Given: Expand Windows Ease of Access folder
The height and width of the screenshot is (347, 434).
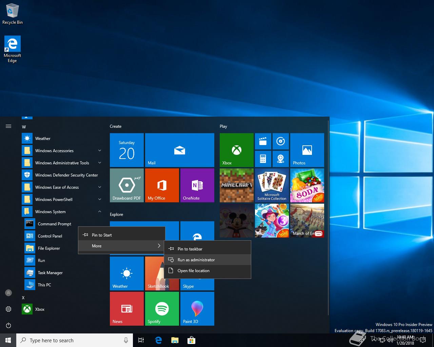Looking at the screenshot, I should pos(62,187).
